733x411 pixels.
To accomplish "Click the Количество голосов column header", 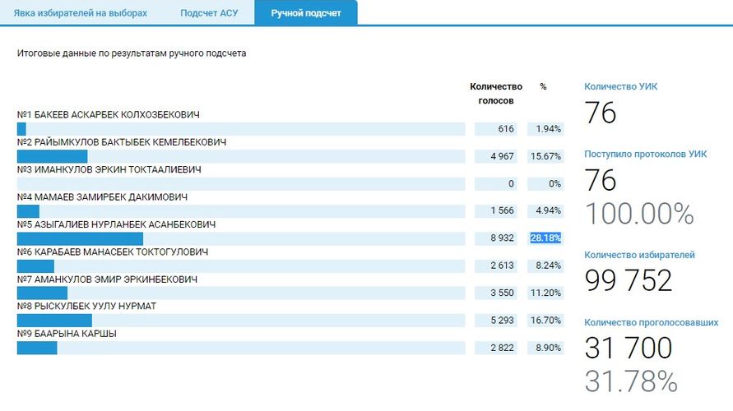I will point(495,93).
